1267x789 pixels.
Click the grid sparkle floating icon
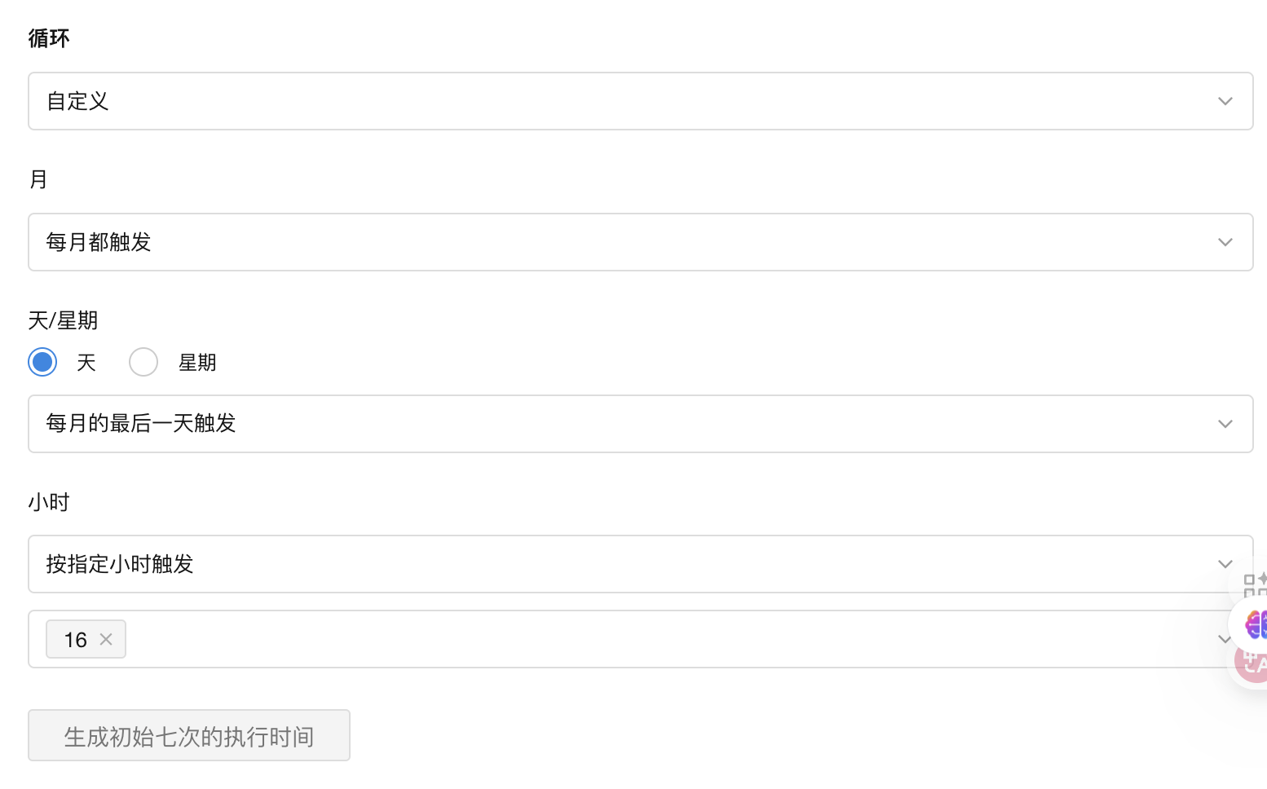click(1255, 584)
